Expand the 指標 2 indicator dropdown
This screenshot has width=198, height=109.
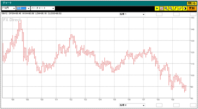pyautogui.click(x=132, y=105)
